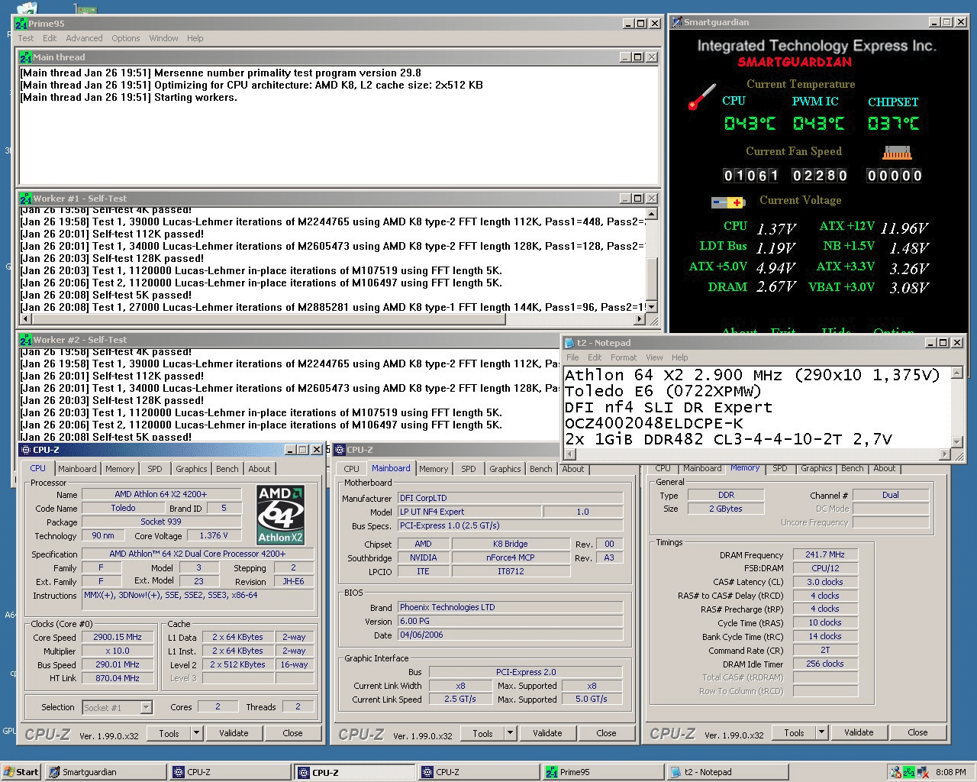977x782 pixels.
Task: Open the Advanced menu in Prime95
Action: [x=84, y=38]
